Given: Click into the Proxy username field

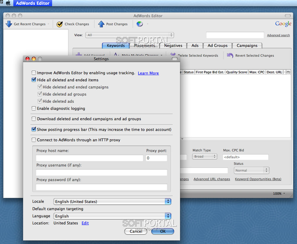Looking at the screenshot, I should (102, 172).
